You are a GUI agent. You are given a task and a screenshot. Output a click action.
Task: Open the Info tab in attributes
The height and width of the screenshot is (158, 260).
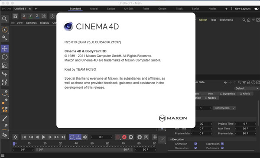tap(210, 94)
